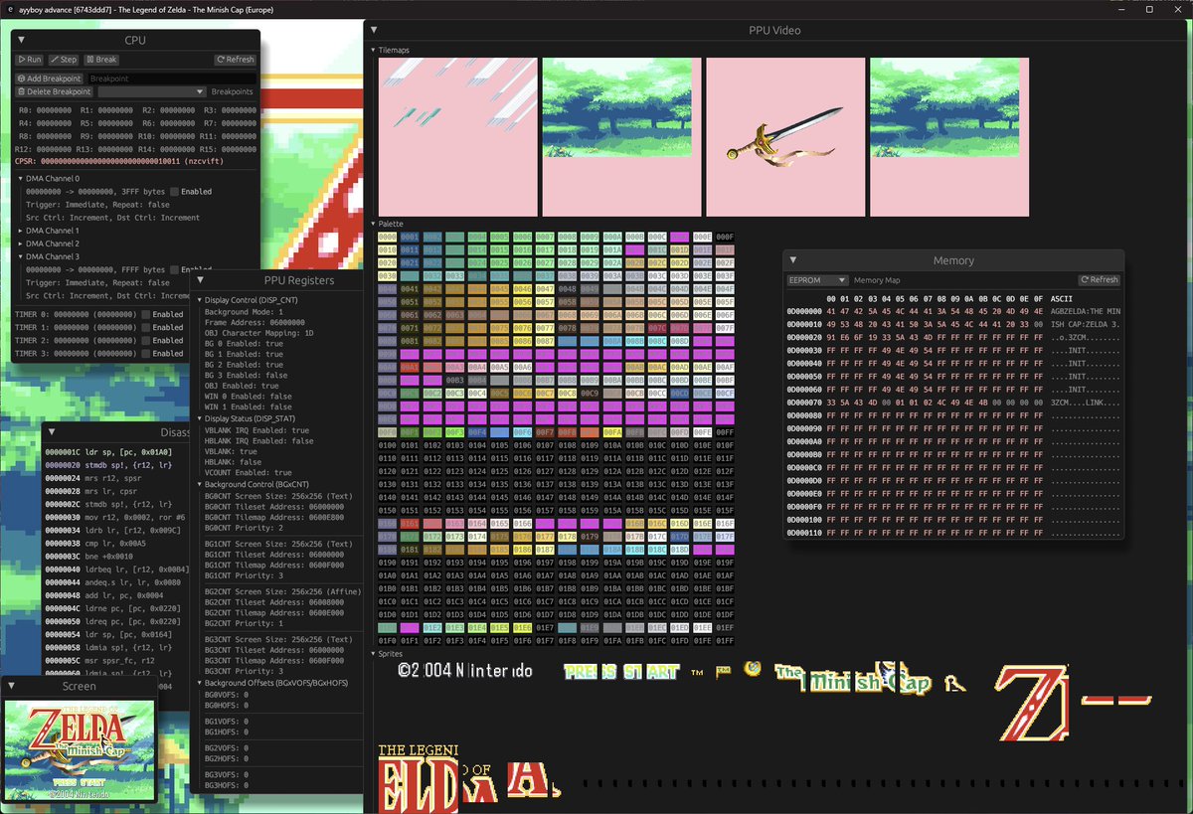The image size is (1193, 814).
Task: Collapse the Tilemaps section
Action: 373,50
